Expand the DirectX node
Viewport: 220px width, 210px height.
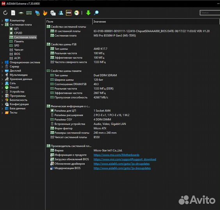coord(2,88)
